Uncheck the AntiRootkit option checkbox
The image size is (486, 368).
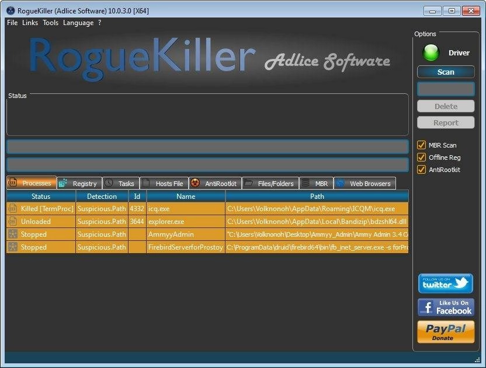coord(421,169)
